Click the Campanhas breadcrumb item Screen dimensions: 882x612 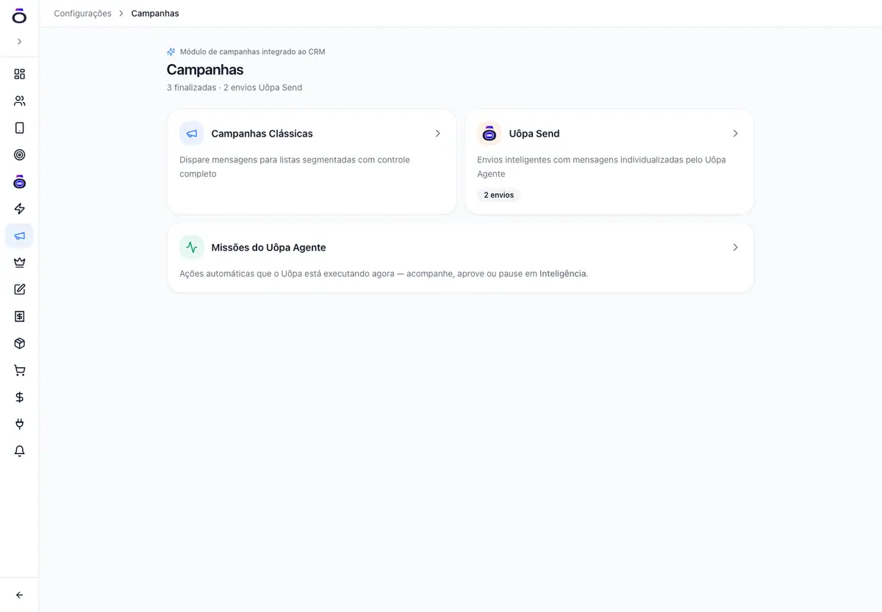[155, 13]
